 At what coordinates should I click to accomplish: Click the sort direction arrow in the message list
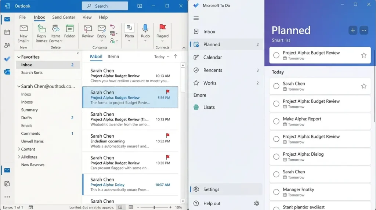point(176,56)
